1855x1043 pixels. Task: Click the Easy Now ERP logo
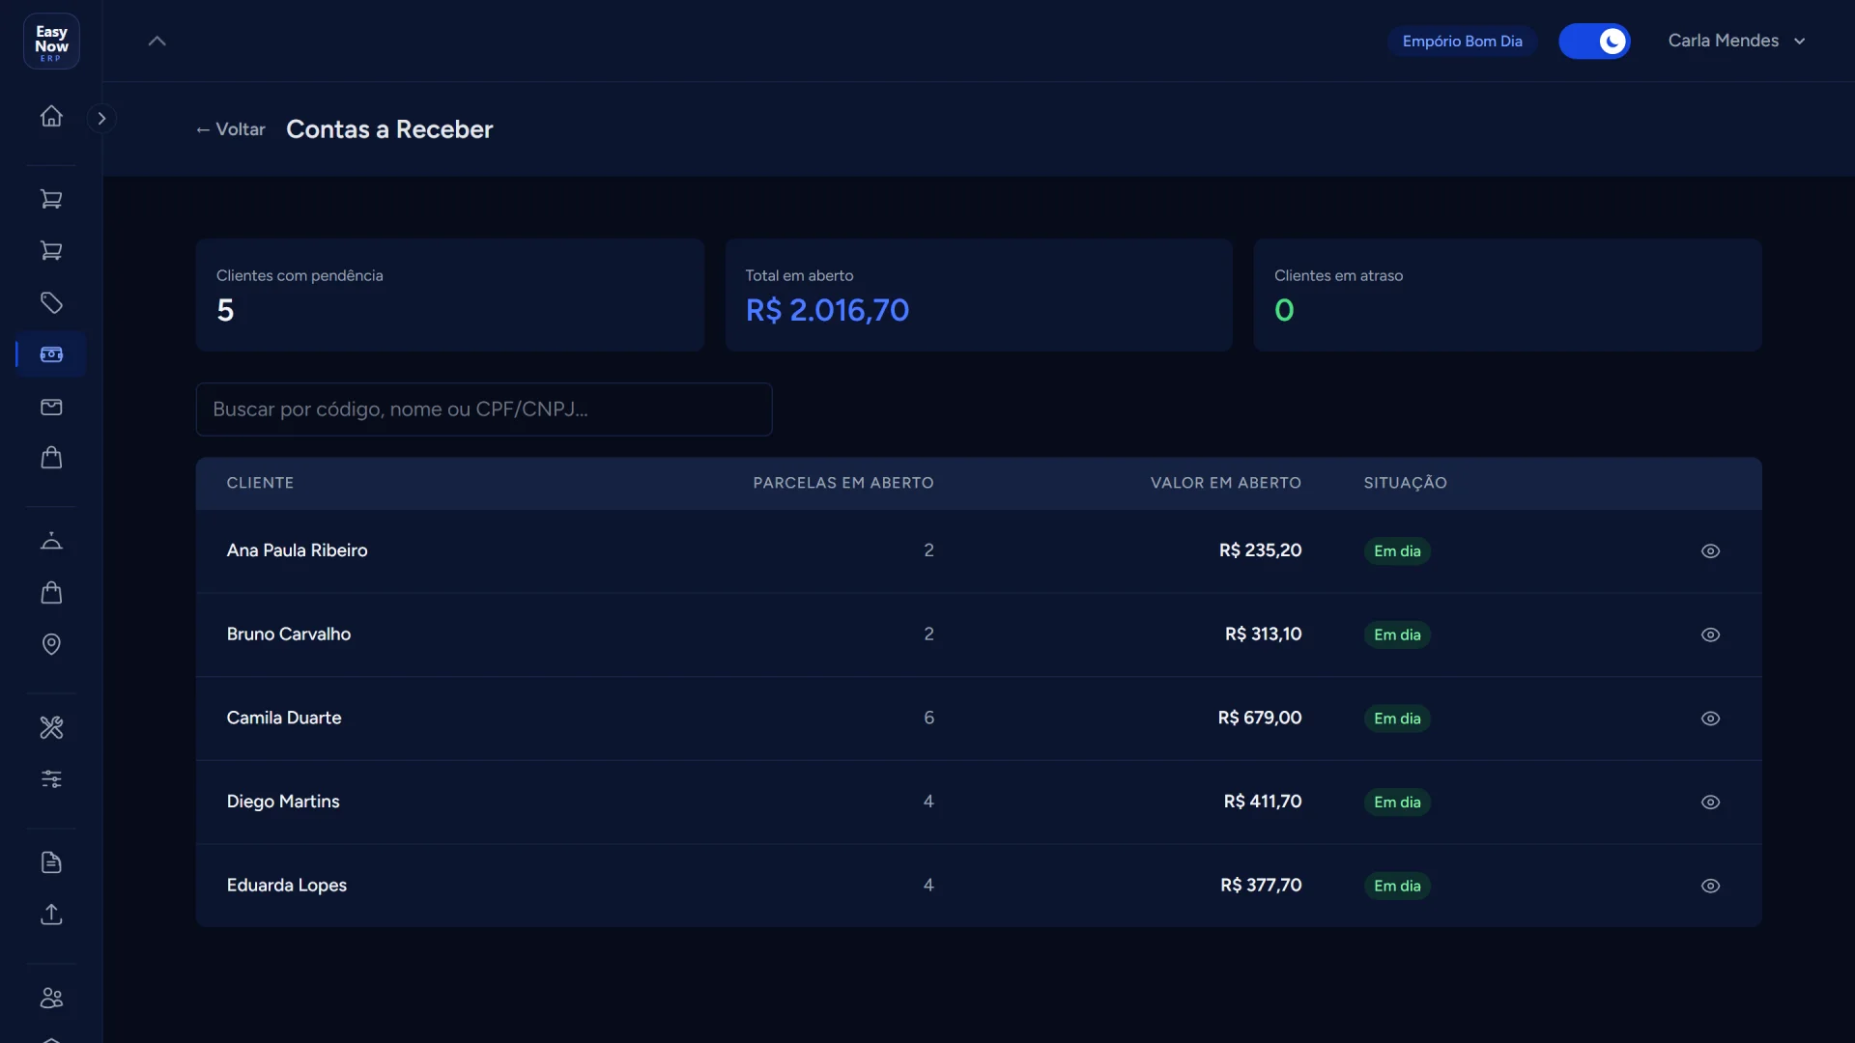point(51,42)
